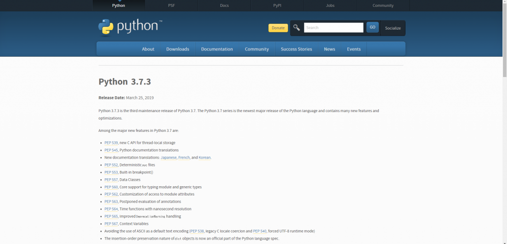Screen dimensions: 507x244
Task: Follow the Japanese translation link
Action: tap(169, 158)
